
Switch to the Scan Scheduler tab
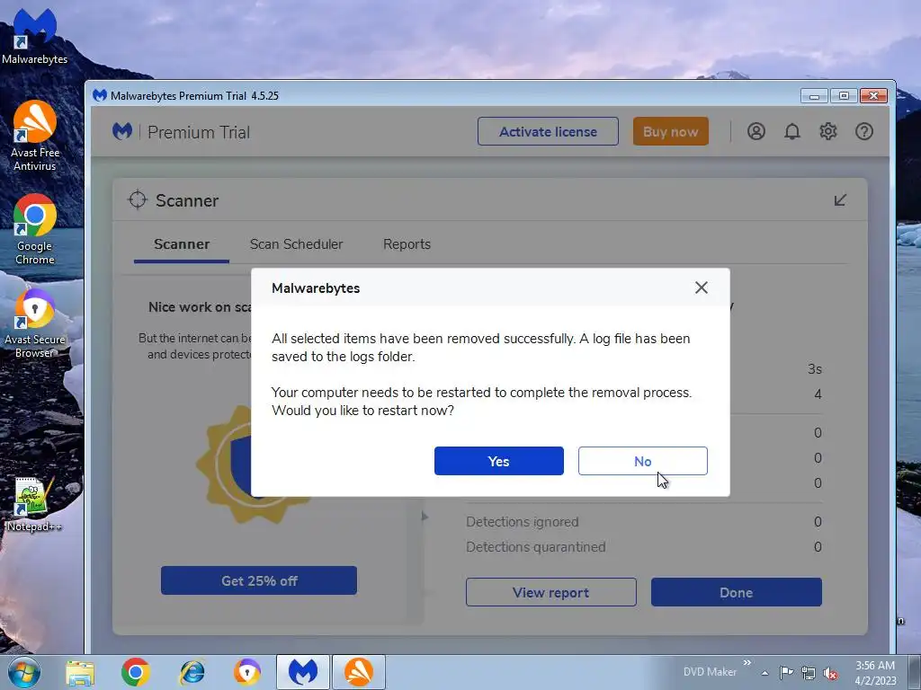296,244
